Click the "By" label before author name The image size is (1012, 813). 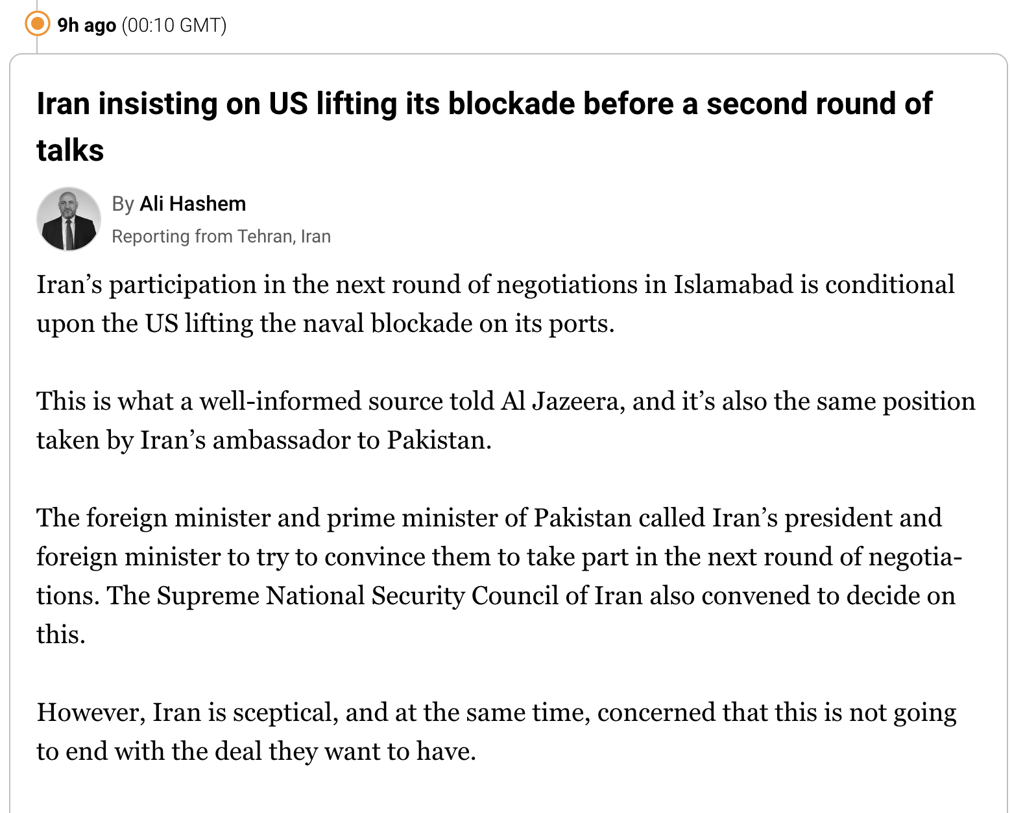click(123, 204)
